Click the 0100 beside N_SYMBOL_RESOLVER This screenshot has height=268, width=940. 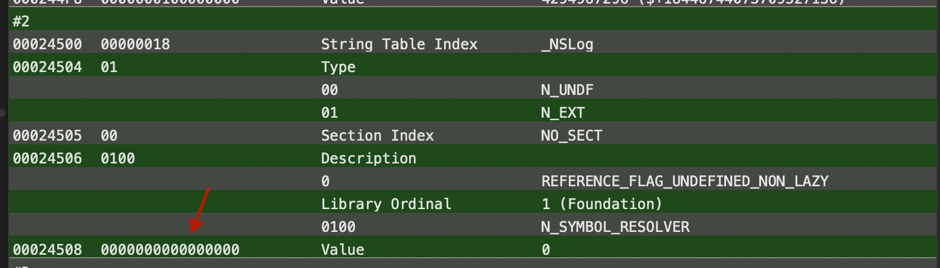[x=338, y=227]
